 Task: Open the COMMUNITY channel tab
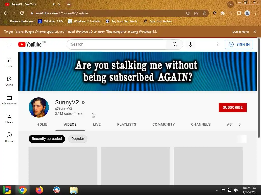pos(164,124)
